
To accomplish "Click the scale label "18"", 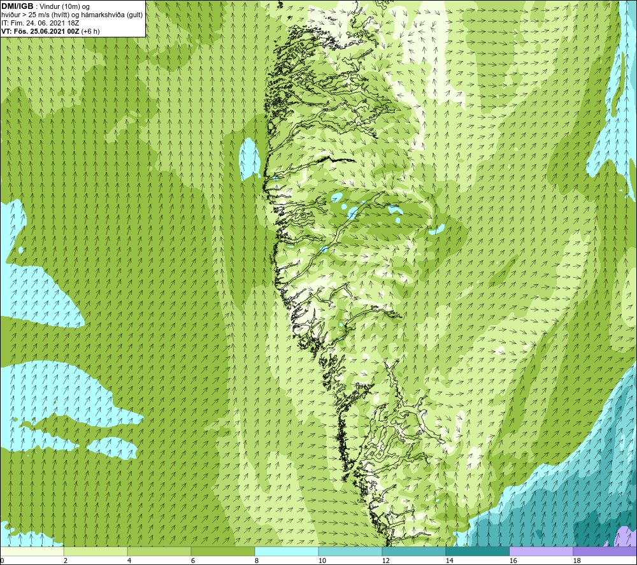I will [x=577, y=561].
